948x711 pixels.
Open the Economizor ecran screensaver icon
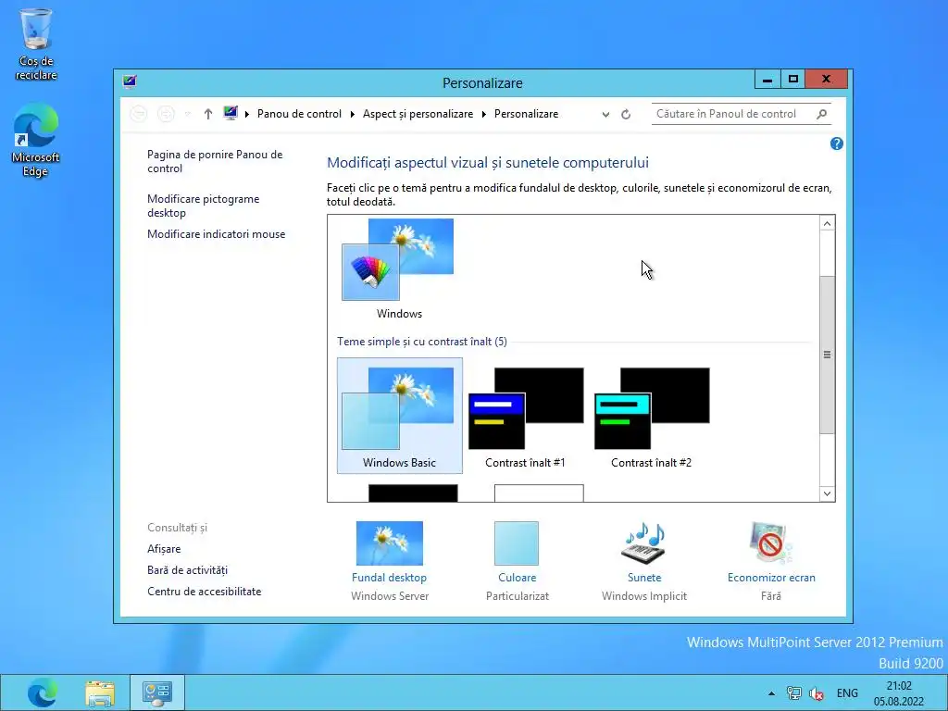770,543
